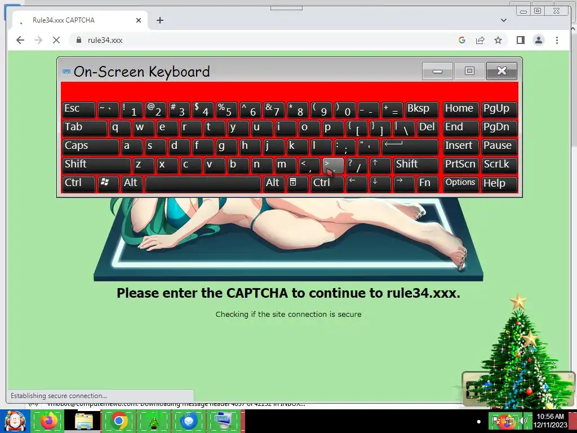Toggle the Fn key
The width and height of the screenshot is (577, 433).
(428, 184)
